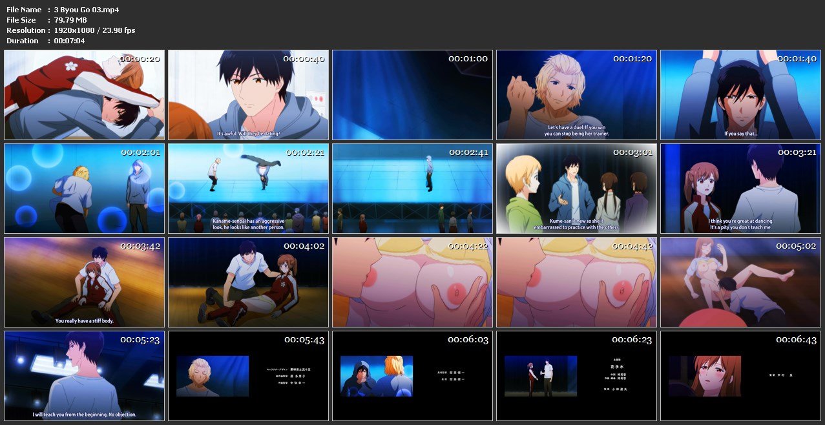The height and width of the screenshot is (425, 825).
Task: Select the final credits thumbnail 00:06:43
Action: click(740, 376)
